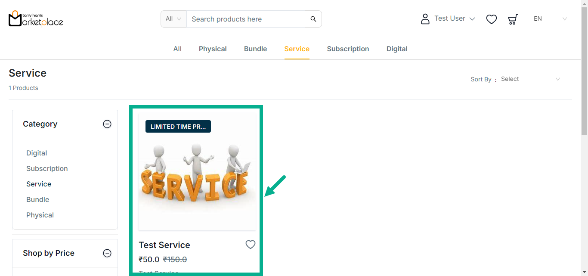Open the Digital tab
This screenshot has height=276, width=588.
point(397,49)
